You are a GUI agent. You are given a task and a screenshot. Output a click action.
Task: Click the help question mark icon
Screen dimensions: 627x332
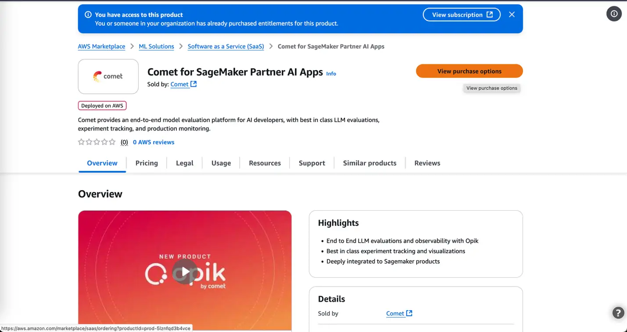(x=618, y=313)
